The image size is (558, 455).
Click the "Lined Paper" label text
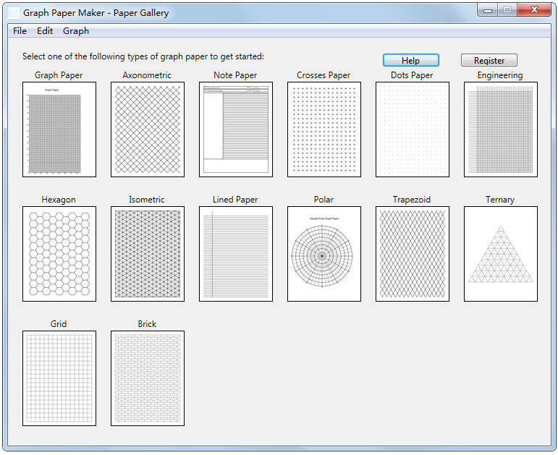[235, 200]
